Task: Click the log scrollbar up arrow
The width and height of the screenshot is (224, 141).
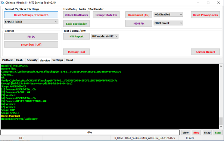Action: coord(221,66)
